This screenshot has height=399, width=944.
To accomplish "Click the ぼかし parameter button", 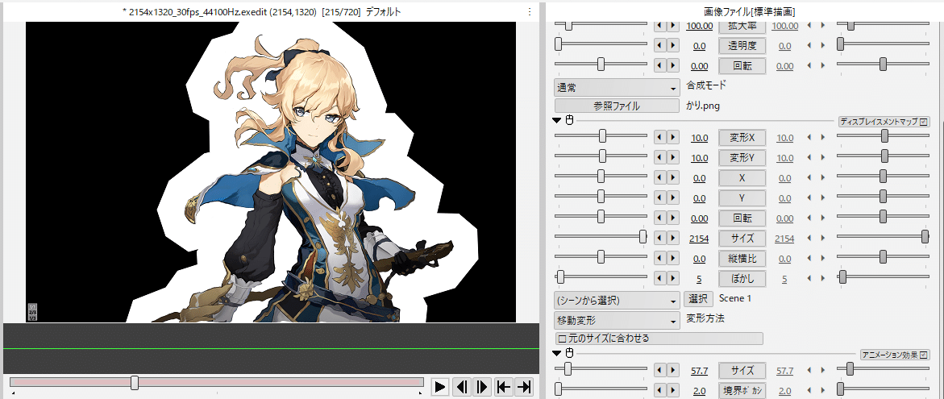I will click(x=742, y=279).
